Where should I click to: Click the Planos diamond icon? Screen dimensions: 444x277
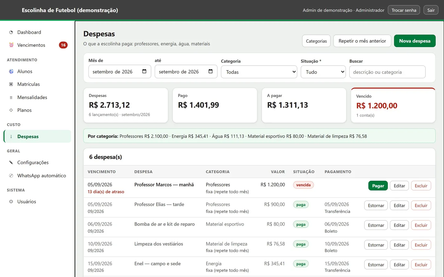11,110
